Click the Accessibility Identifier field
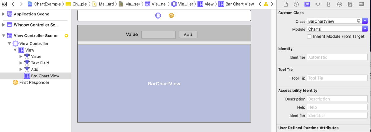Image resolution: width=371 pixels, height=132 pixels. (337, 115)
